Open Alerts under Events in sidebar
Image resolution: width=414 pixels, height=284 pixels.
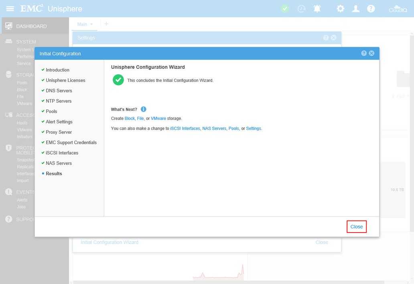(22, 200)
